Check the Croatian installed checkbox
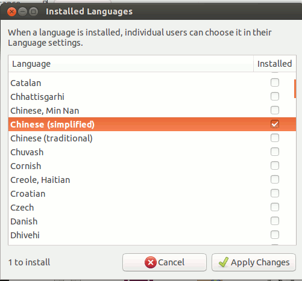This screenshot has height=281, width=302. point(275,193)
